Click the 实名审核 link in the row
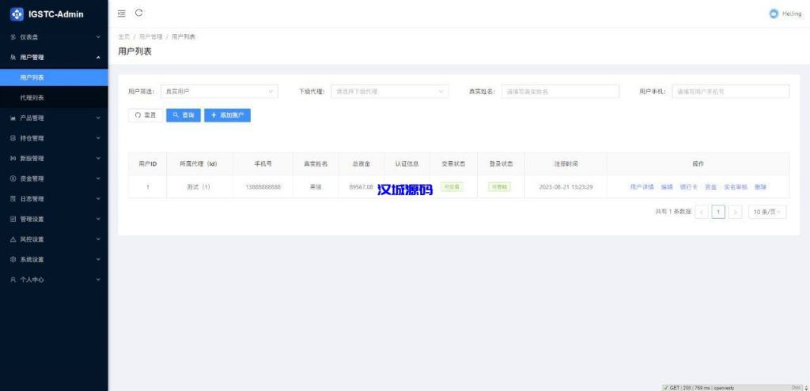Viewport: 810px width, 391px height. (x=735, y=186)
